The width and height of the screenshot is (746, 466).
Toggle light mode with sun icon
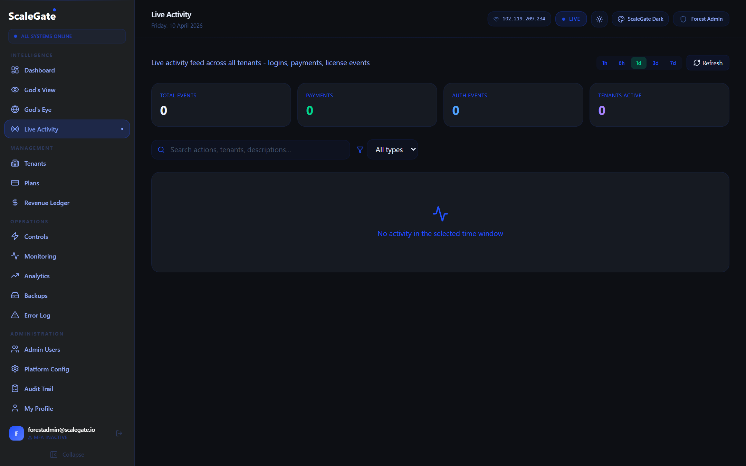coord(599,19)
